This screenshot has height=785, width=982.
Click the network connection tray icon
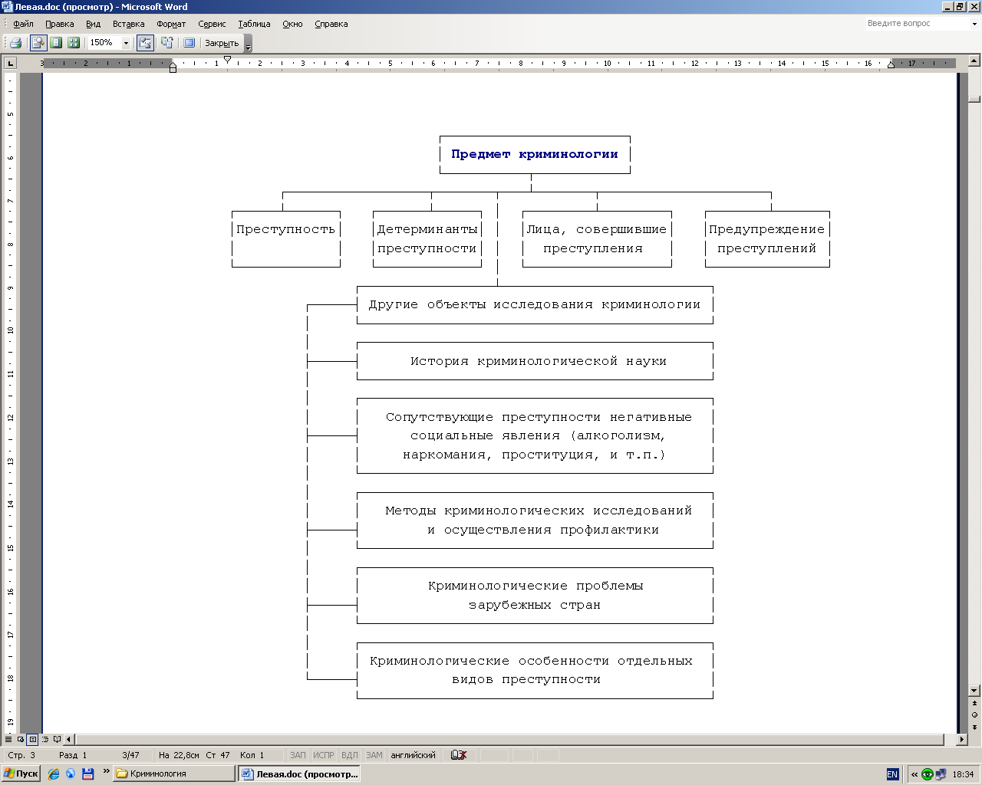click(x=941, y=774)
